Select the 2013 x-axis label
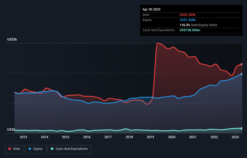This screenshot has width=247, height=158. tap(23, 137)
